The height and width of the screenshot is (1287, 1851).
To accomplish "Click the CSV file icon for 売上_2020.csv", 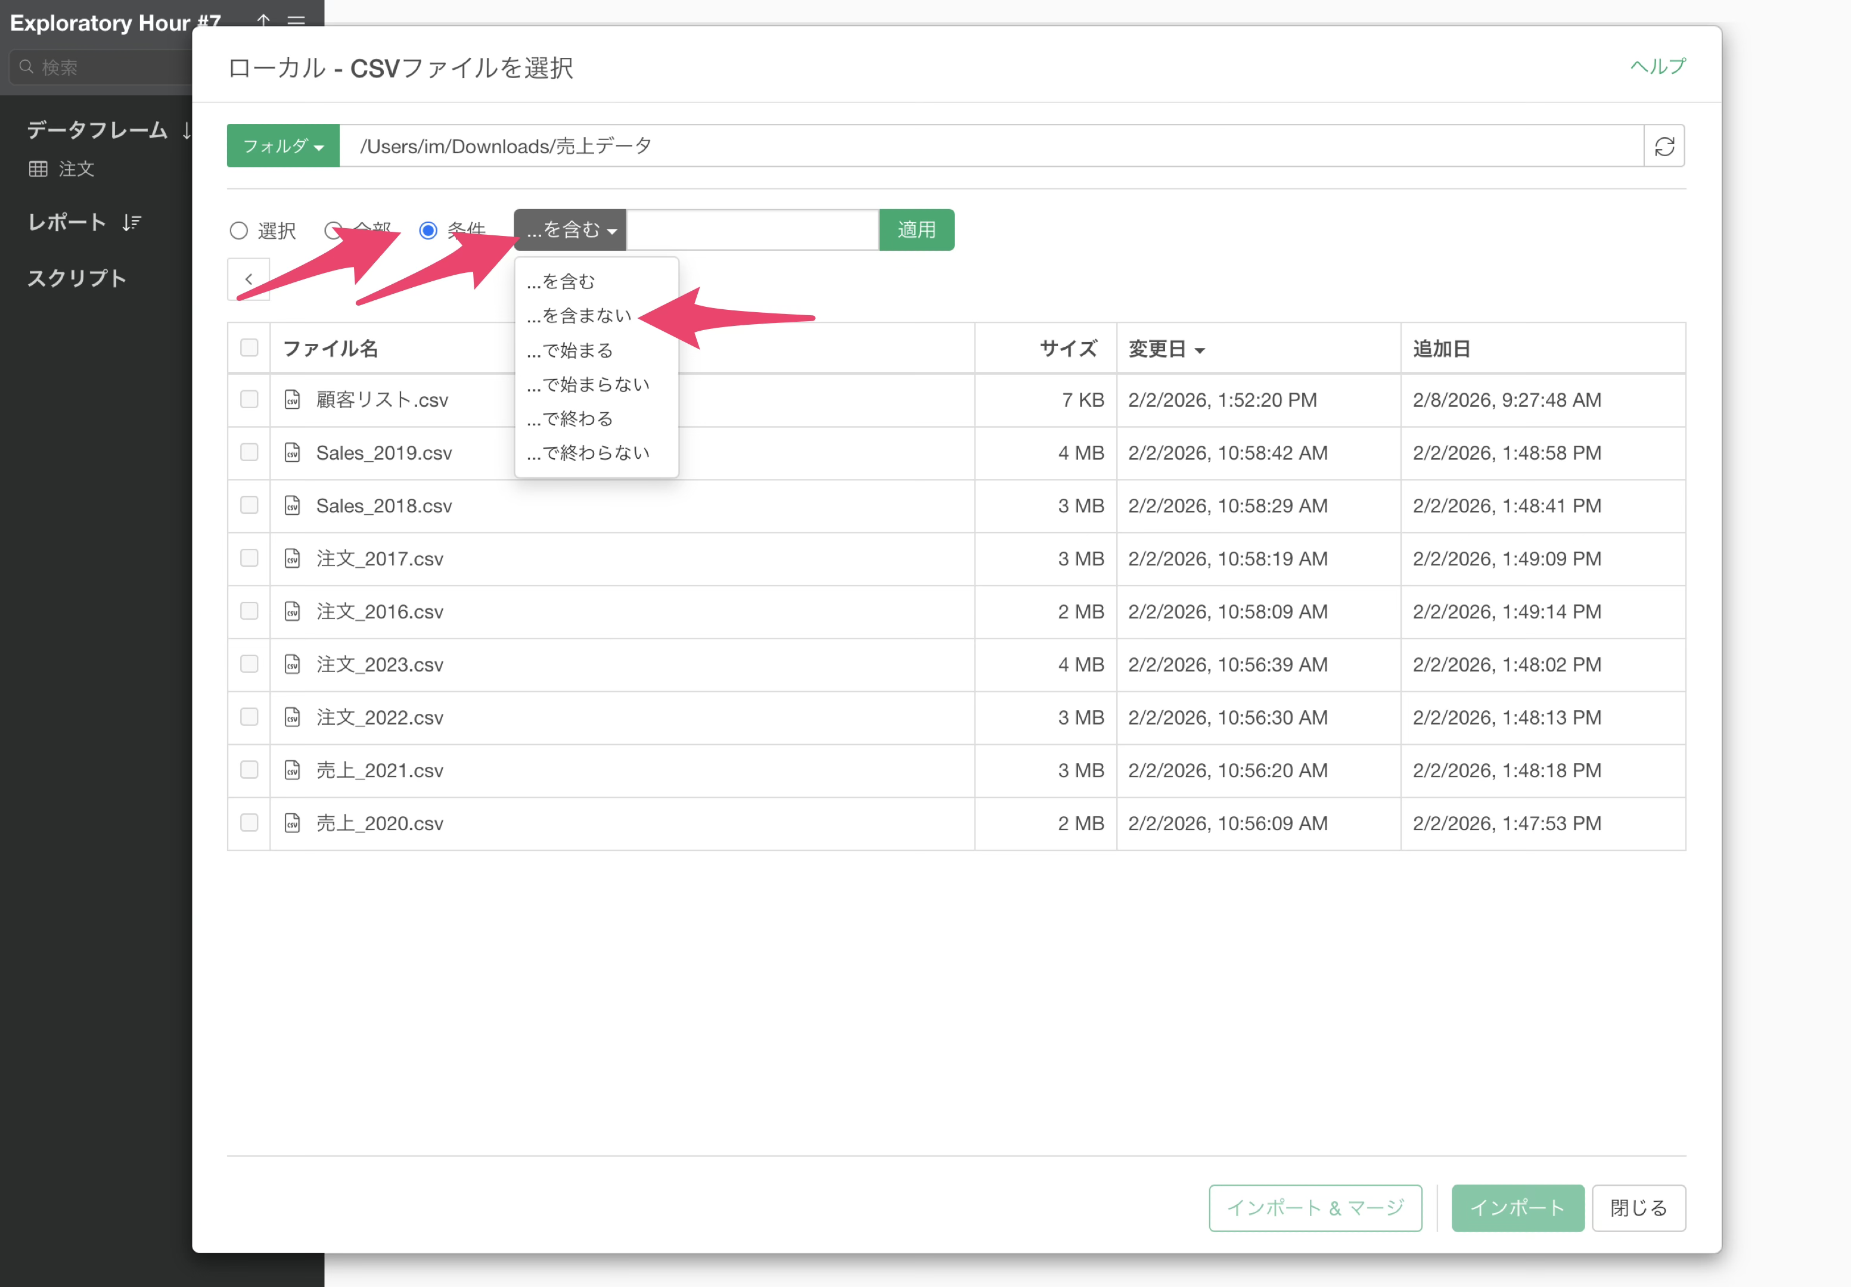I will point(293,823).
